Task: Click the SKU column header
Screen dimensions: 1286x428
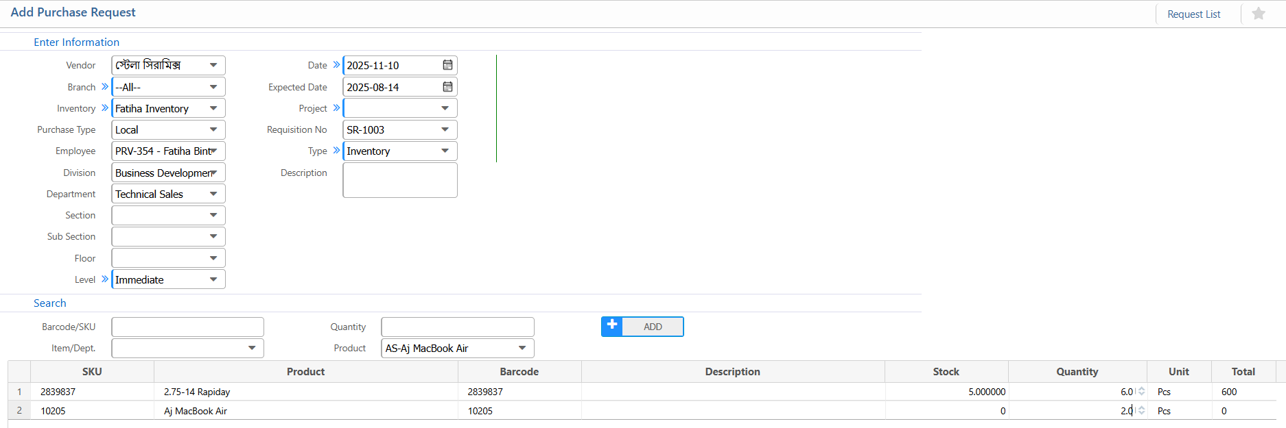Action: (x=92, y=372)
